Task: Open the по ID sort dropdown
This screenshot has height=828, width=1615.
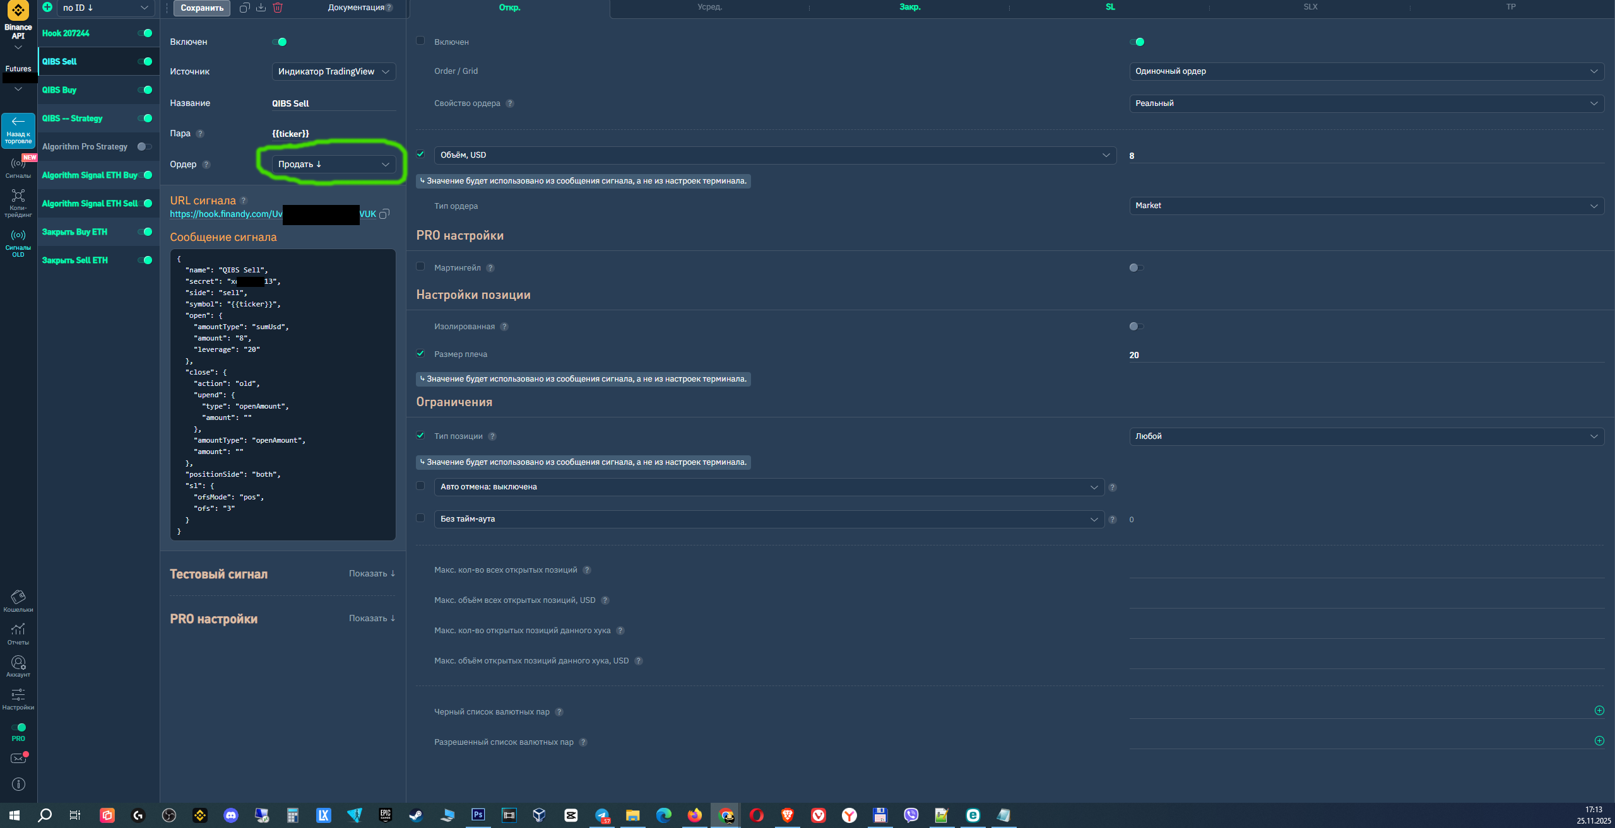Action: (x=105, y=8)
